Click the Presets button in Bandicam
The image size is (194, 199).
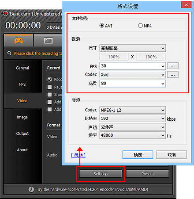(147, 174)
